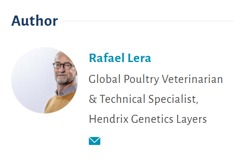Click the word 'Specialist' in job title
This screenshot has width=243, height=168.
pyautogui.click(x=173, y=99)
